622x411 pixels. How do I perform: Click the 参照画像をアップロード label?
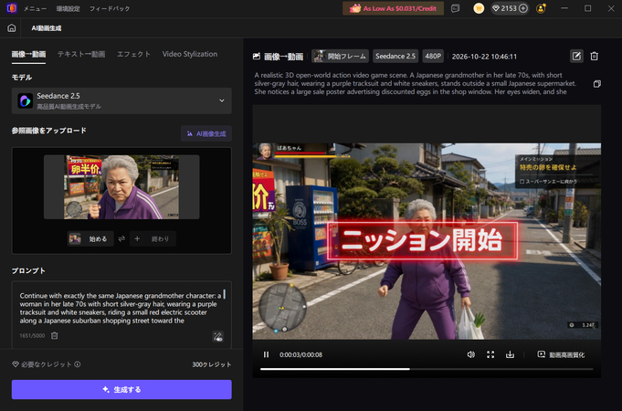[x=48, y=131]
